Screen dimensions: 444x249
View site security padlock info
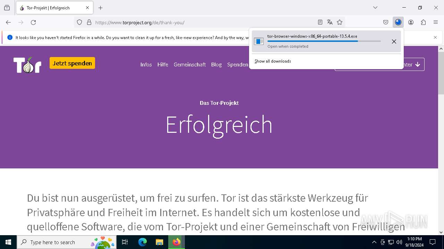click(x=89, y=22)
